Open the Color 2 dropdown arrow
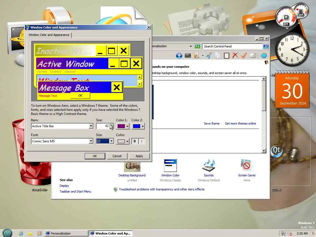The height and width of the screenshot is (237, 316). coord(143,126)
